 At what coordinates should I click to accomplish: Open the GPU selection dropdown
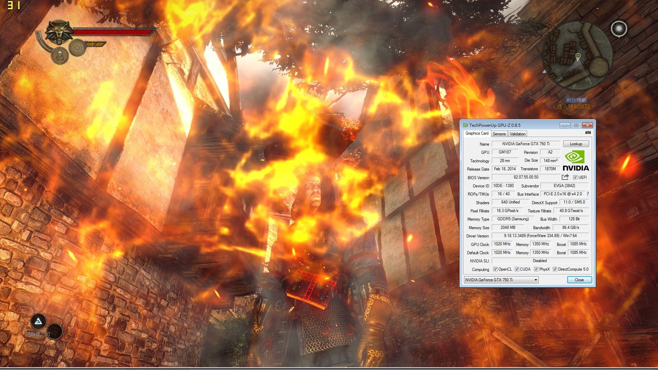tap(501, 280)
